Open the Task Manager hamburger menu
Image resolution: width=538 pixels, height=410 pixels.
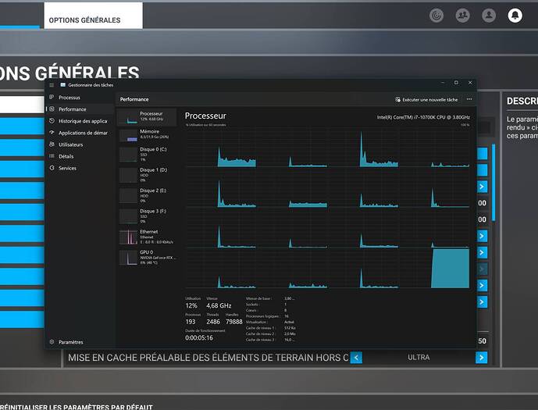(52, 84)
